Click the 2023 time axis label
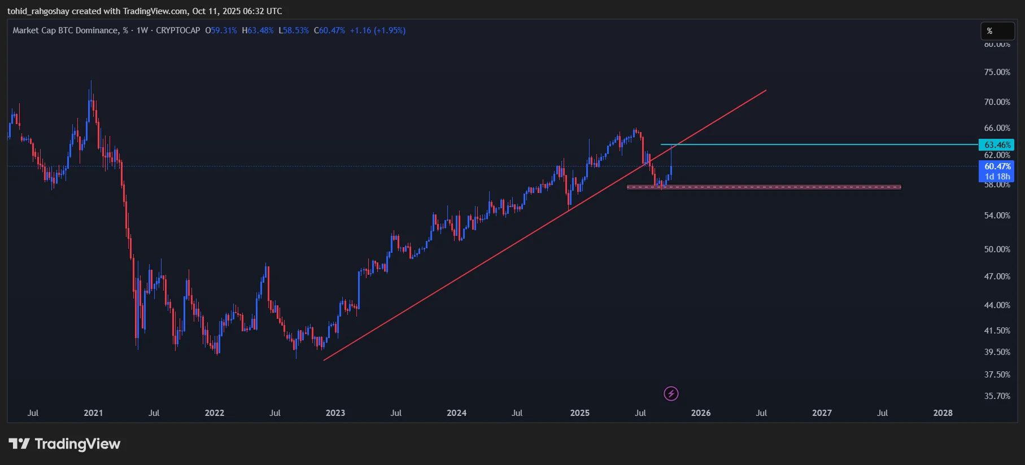The image size is (1025, 465). [x=335, y=413]
